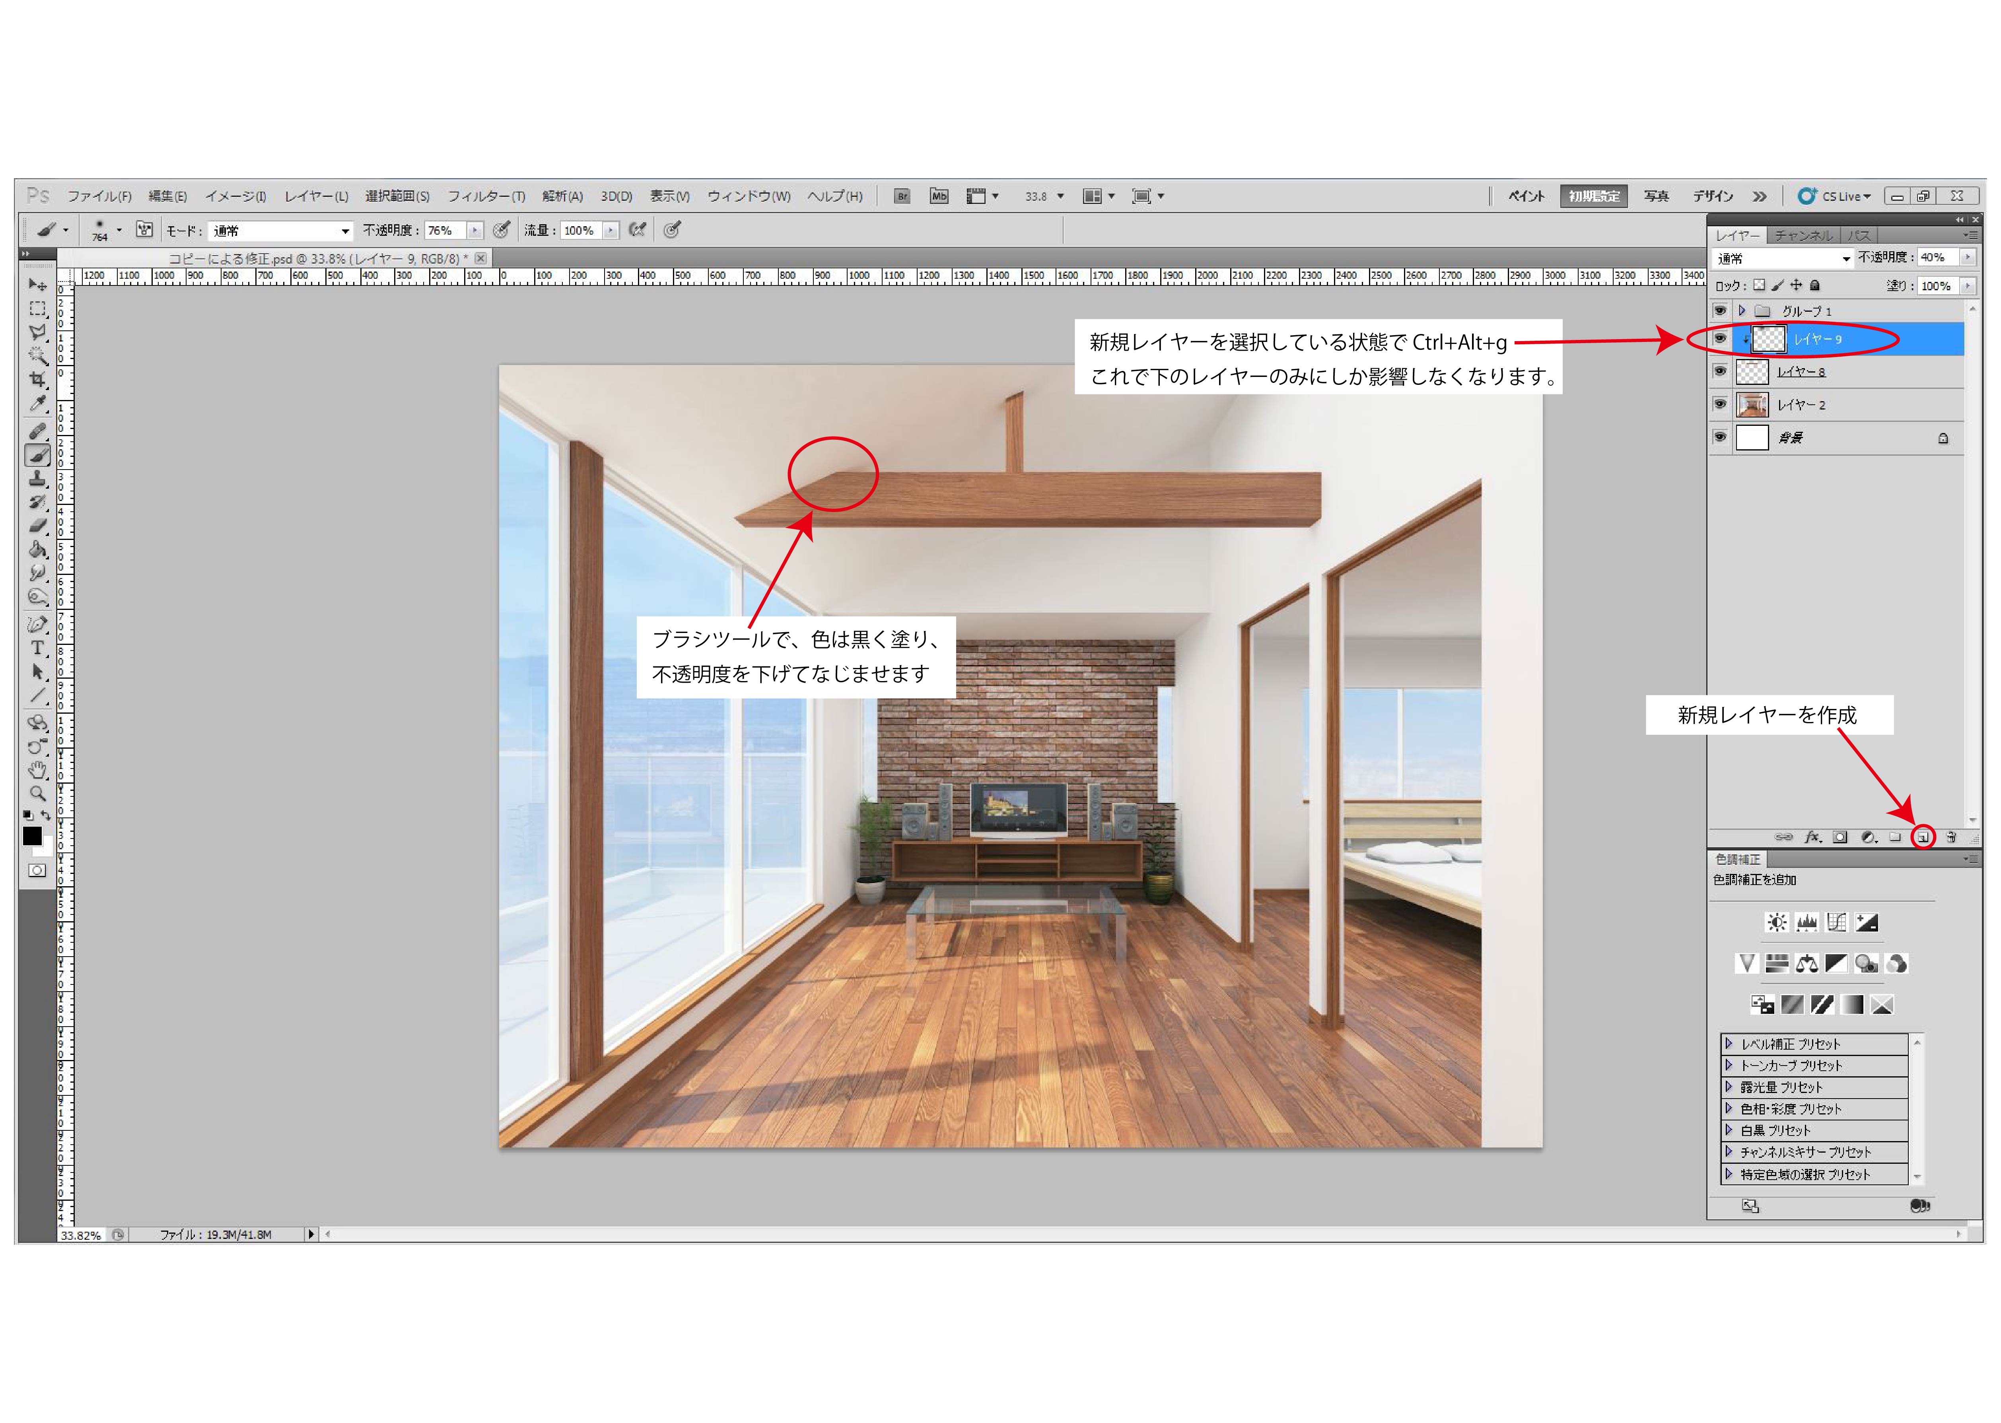Expand the レベル補正 プリセット list
The height and width of the screenshot is (1423, 2001).
pyautogui.click(x=1729, y=1044)
